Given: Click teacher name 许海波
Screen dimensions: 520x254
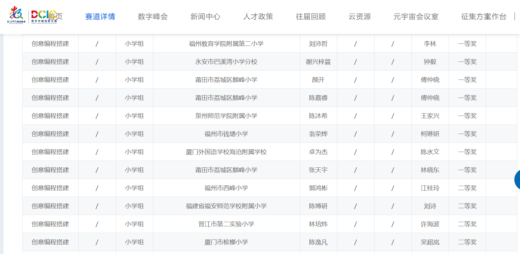Looking at the screenshot, I should pos(430,224).
